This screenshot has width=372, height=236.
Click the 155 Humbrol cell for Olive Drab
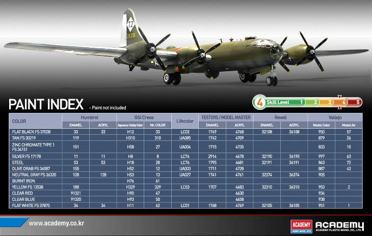coord(76,168)
